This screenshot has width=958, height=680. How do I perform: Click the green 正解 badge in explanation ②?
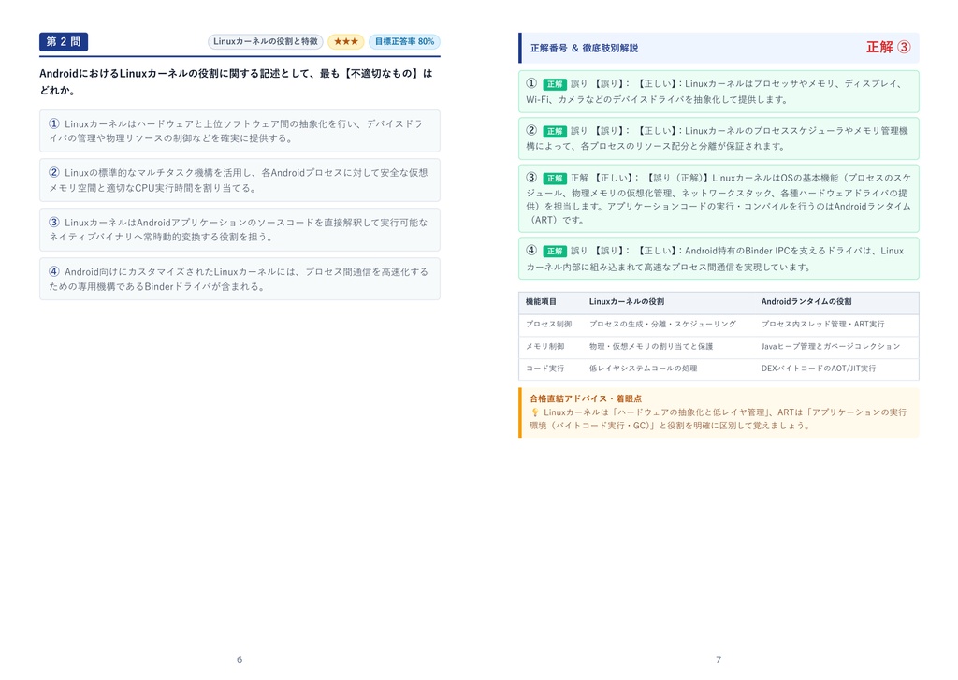554,131
